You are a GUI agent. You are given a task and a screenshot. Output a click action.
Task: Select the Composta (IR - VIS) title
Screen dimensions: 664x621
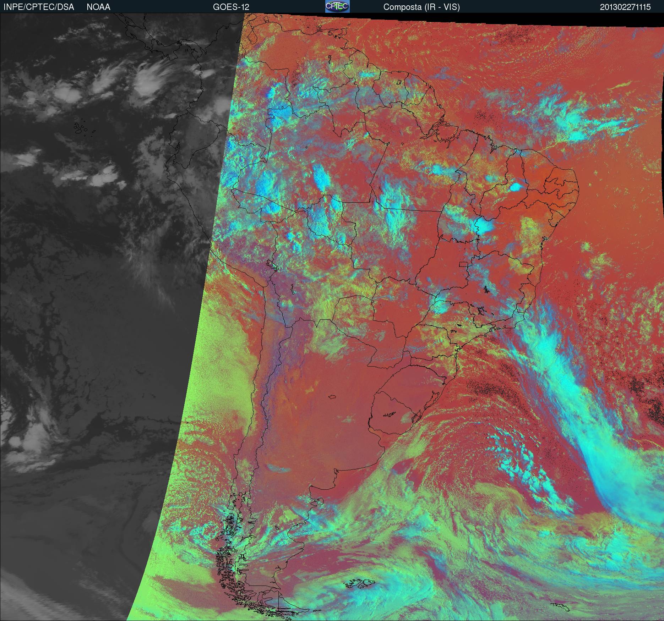click(x=421, y=7)
